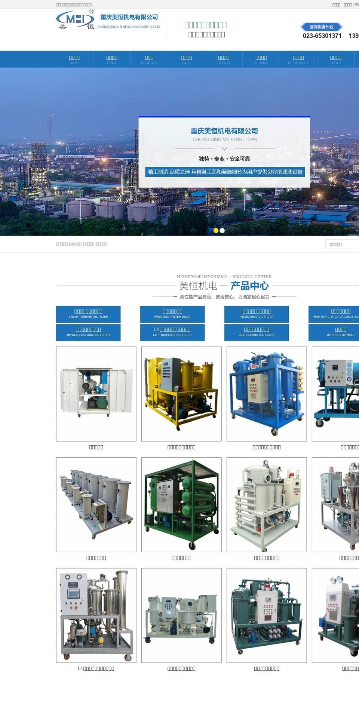Open the PRODUCT navigation menu item
The height and width of the screenshot is (701, 359).
point(149,59)
